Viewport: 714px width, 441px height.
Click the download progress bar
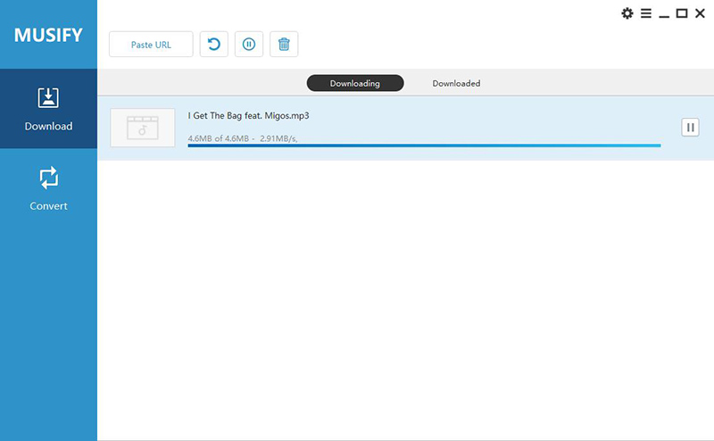pos(425,146)
